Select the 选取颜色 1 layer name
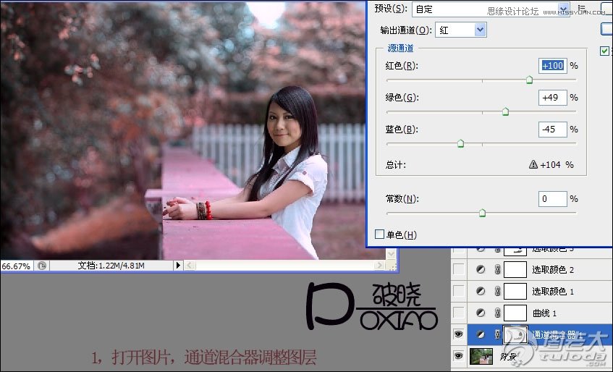613x372 pixels. tap(553, 292)
